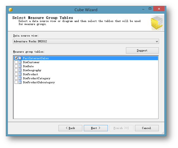Uncheck the FactInternetSales checkbox
Viewport: 178px width, 148px height.
point(16,58)
